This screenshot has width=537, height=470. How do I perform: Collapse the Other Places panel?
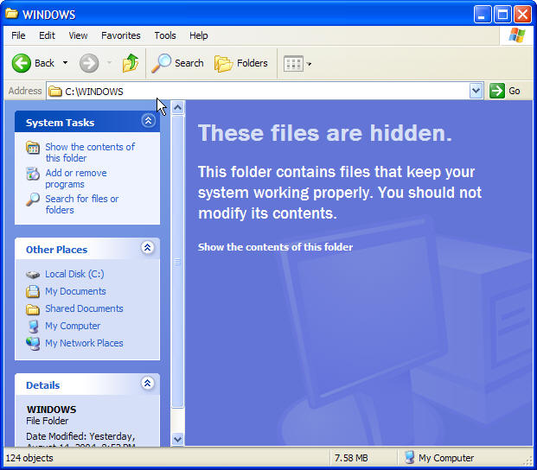tap(148, 248)
